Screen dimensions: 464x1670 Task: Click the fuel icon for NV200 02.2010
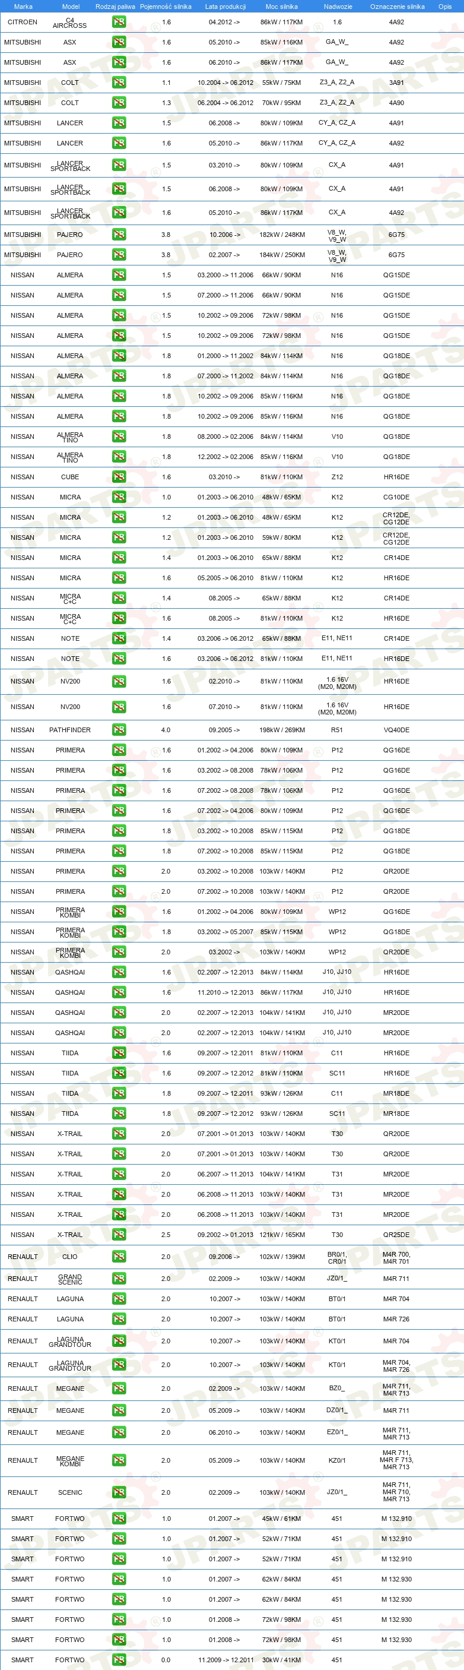tap(119, 681)
